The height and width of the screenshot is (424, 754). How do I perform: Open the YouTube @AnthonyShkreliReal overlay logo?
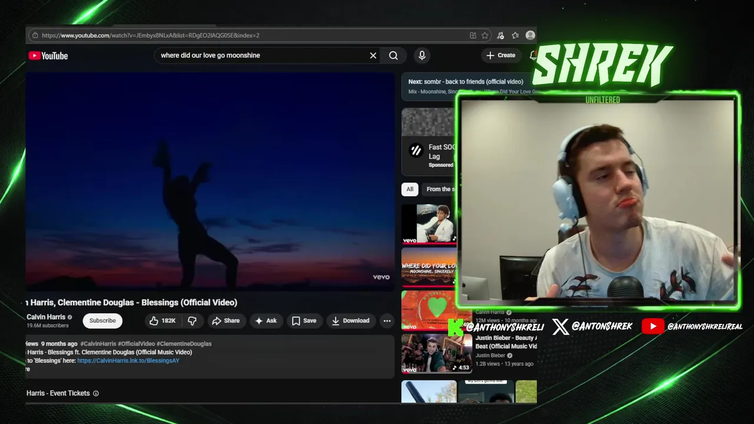pos(653,326)
